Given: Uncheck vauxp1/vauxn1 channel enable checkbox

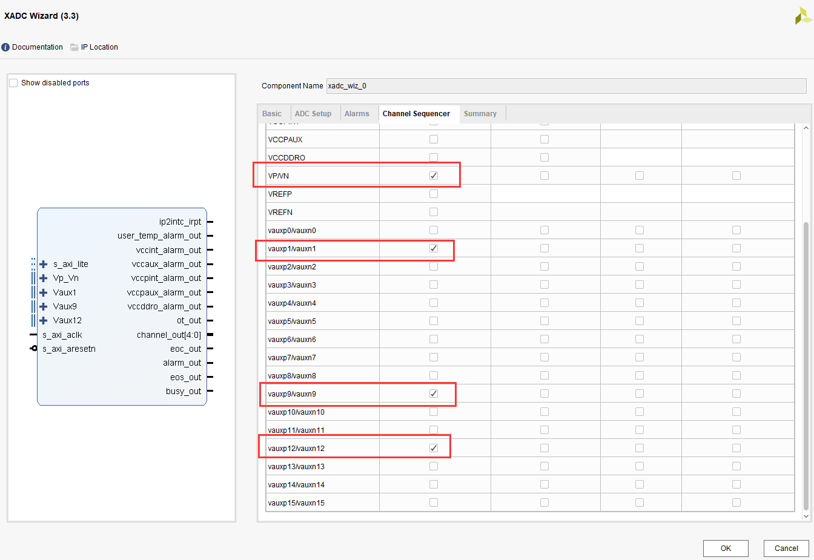Looking at the screenshot, I should 434,248.
